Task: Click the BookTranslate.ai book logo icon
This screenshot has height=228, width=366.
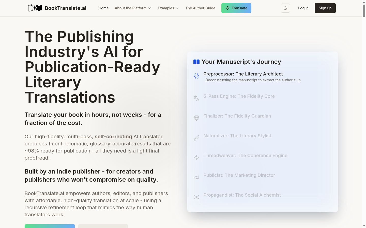Action: click(35, 8)
